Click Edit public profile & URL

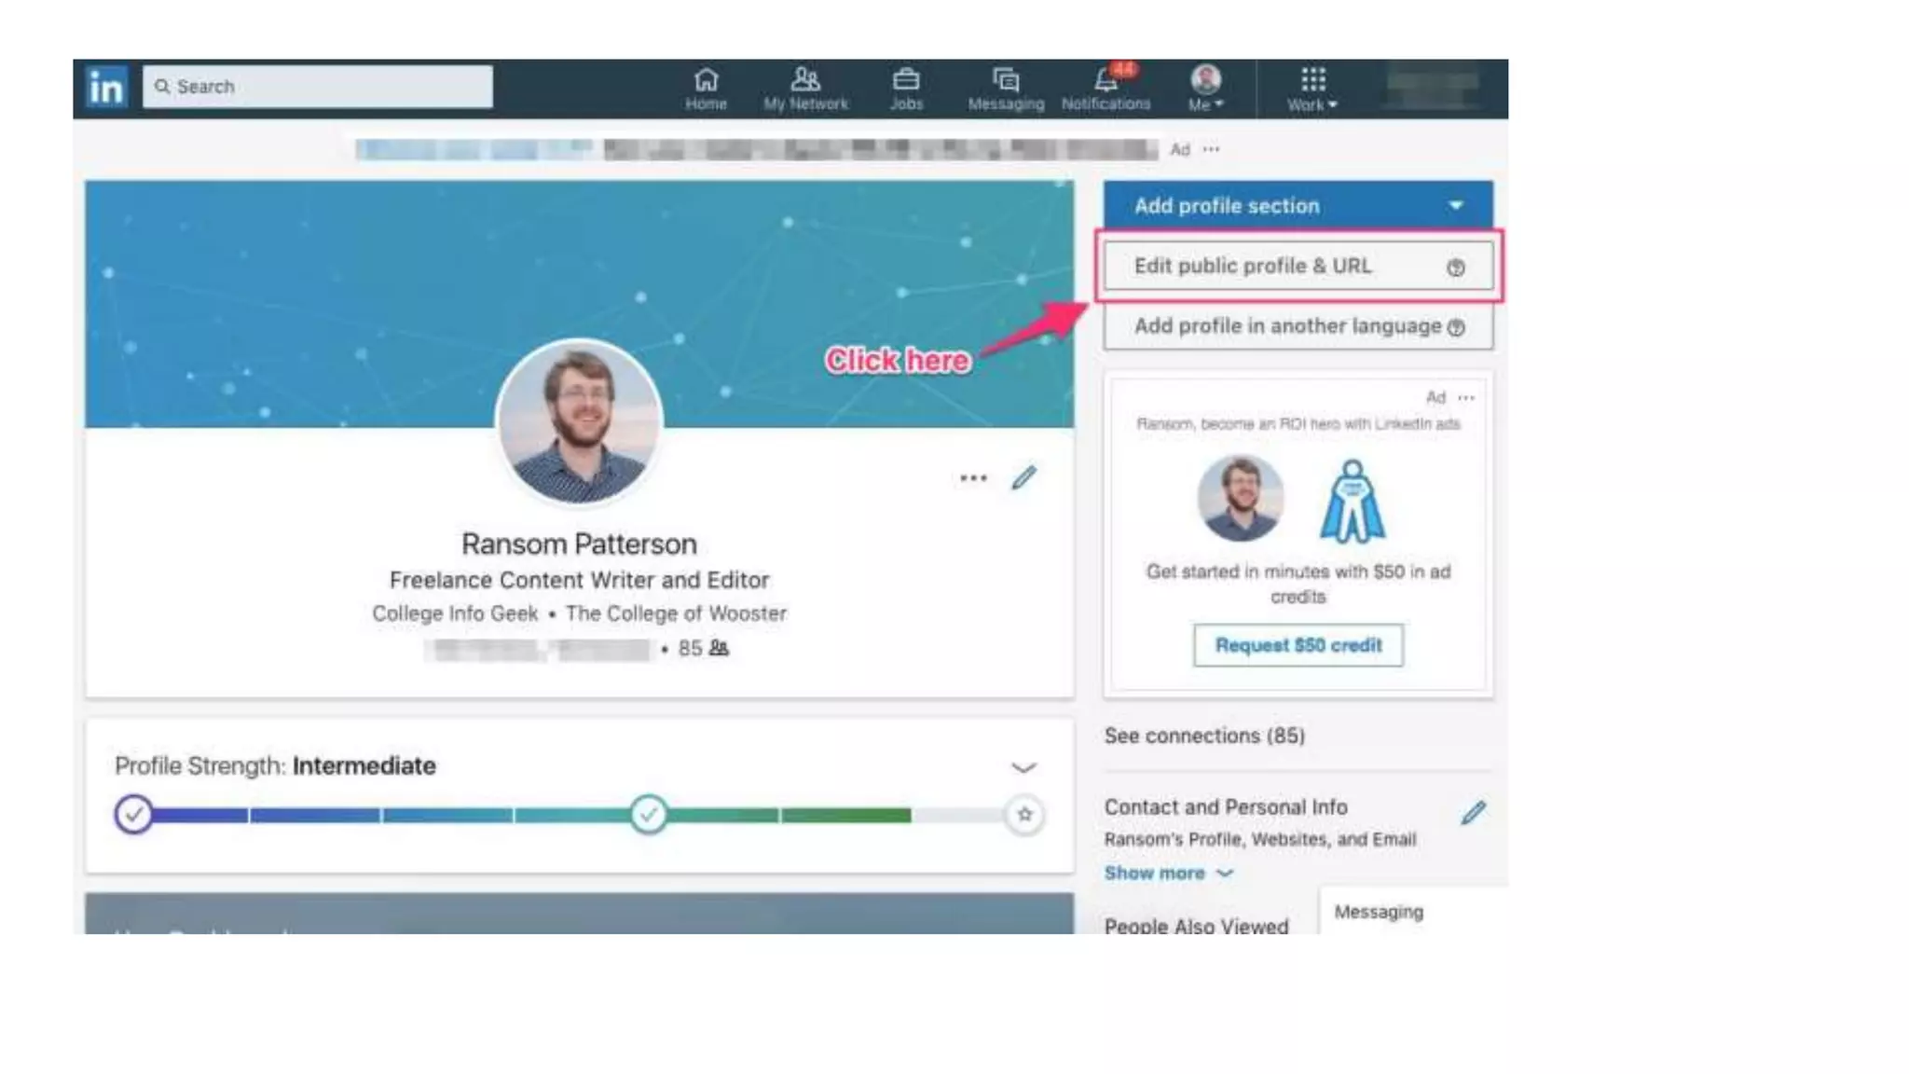pos(1252,267)
